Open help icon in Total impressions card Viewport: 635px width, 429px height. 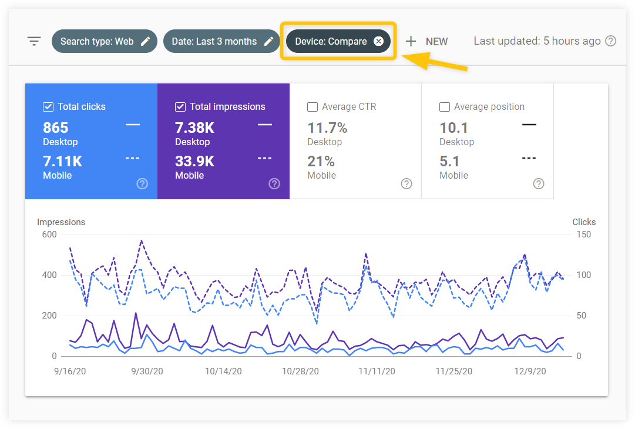tap(274, 184)
